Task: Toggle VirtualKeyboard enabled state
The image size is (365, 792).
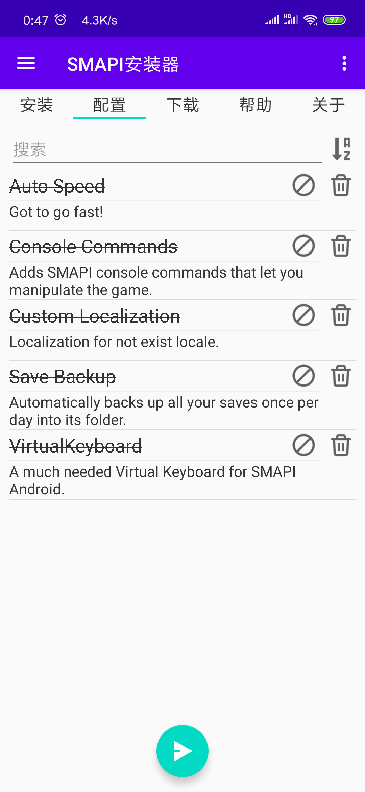Action: coord(303,445)
